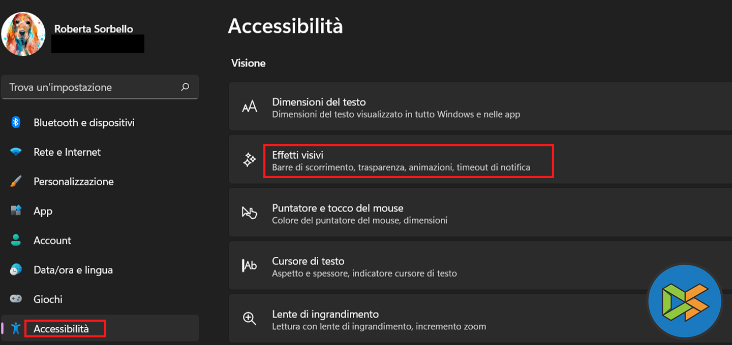732x345 pixels.
Task: Open Effetti visivi settings
Action: point(401,161)
